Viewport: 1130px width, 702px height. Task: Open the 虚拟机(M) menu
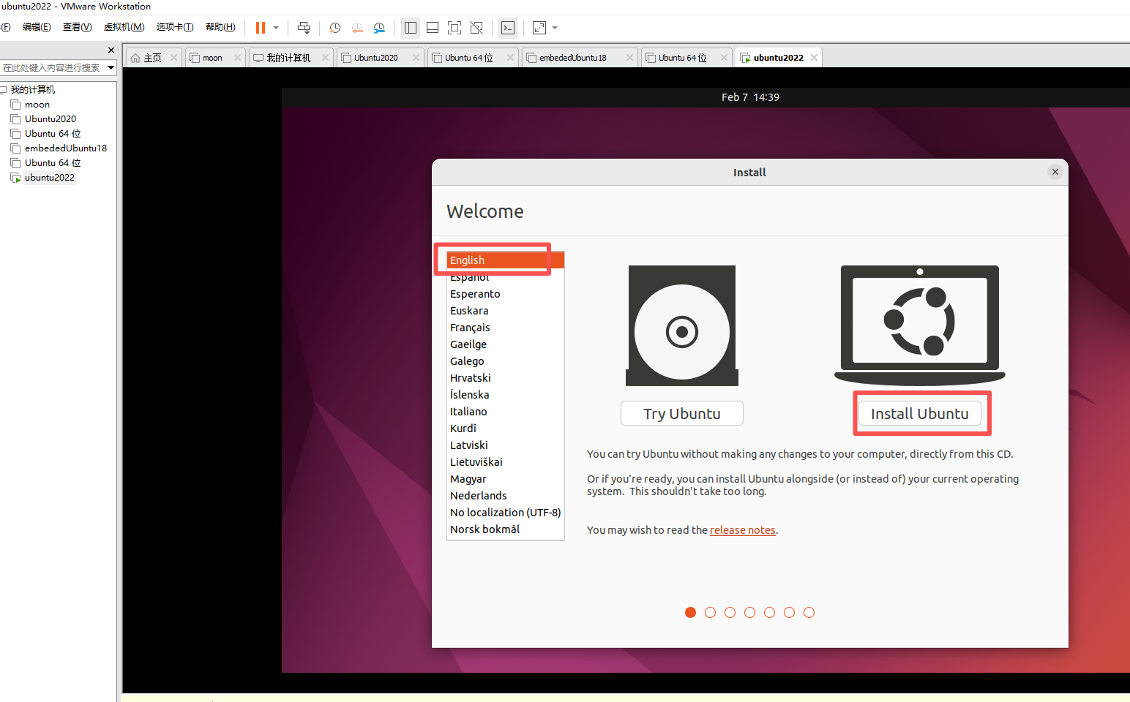click(124, 27)
